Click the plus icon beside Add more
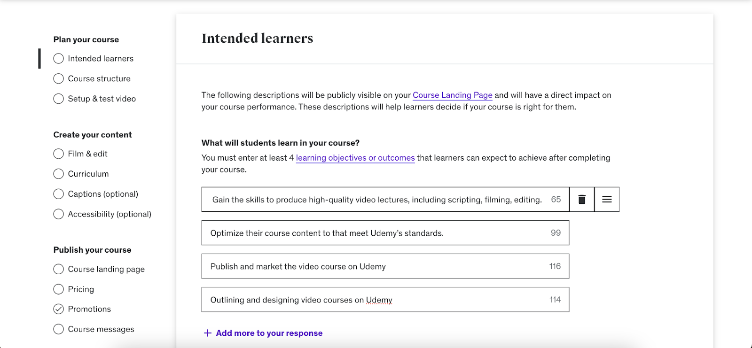 coord(208,333)
